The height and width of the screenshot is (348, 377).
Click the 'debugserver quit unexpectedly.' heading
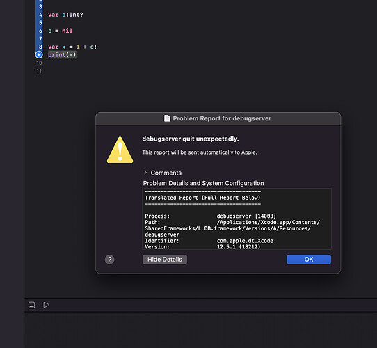[191, 139]
